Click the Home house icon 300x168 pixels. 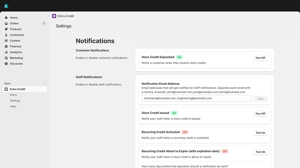[6, 18]
